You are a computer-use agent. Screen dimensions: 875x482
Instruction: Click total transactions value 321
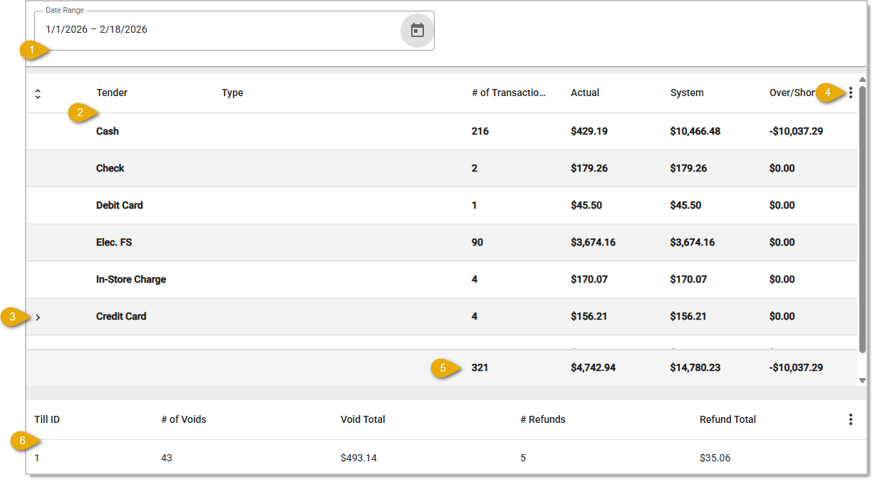(480, 368)
